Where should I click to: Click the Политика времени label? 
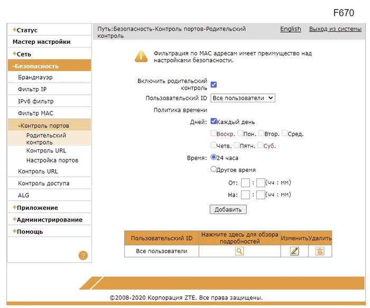[x=180, y=110]
